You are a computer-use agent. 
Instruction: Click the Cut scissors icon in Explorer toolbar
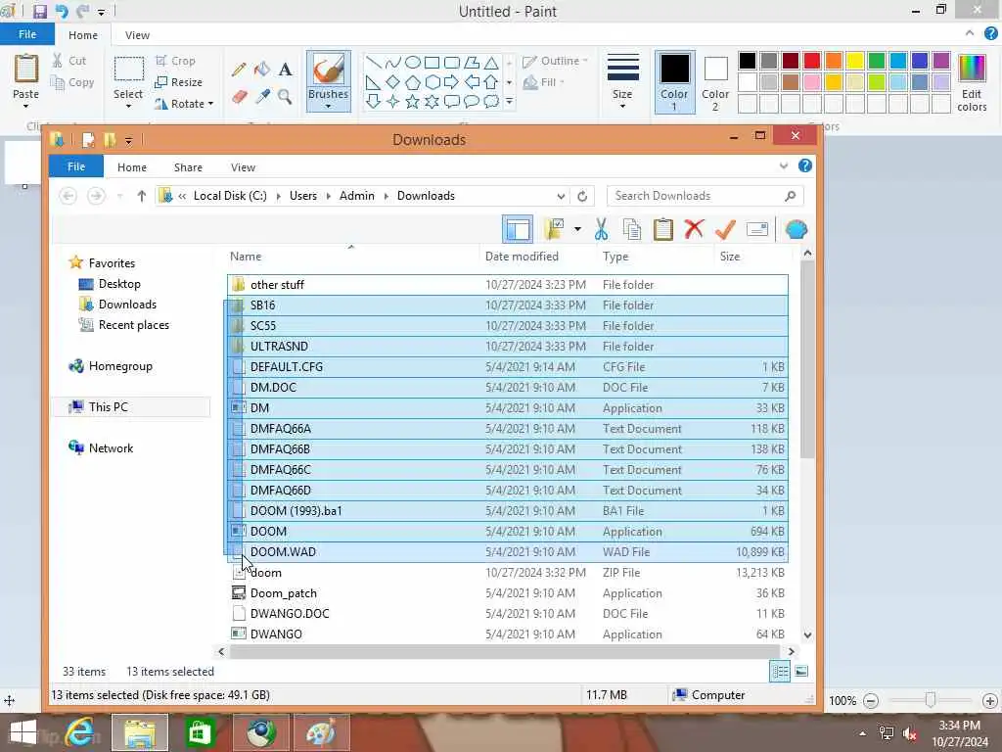(601, 229)
